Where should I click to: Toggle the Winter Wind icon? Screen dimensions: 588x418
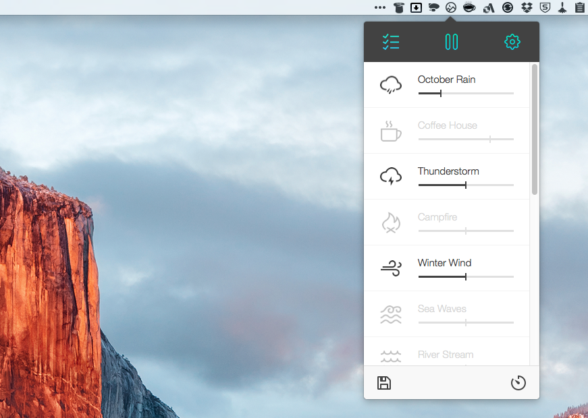click(391, 268)
